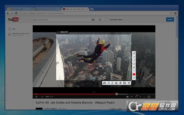This screenshot has width=184, height=115.
Task: Save the screenshot with floppy icon
Action: coord(124,83)
